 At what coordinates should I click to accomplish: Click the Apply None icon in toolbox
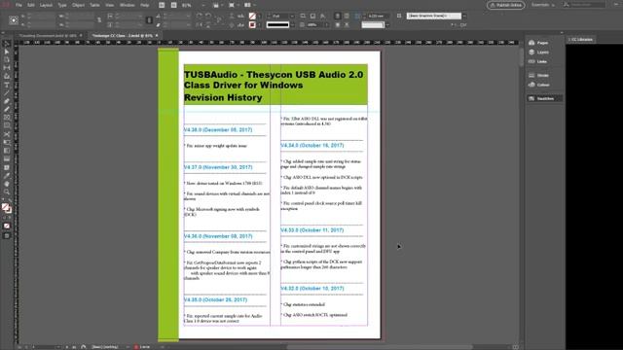pyautogui.click(x=7, y=226)
